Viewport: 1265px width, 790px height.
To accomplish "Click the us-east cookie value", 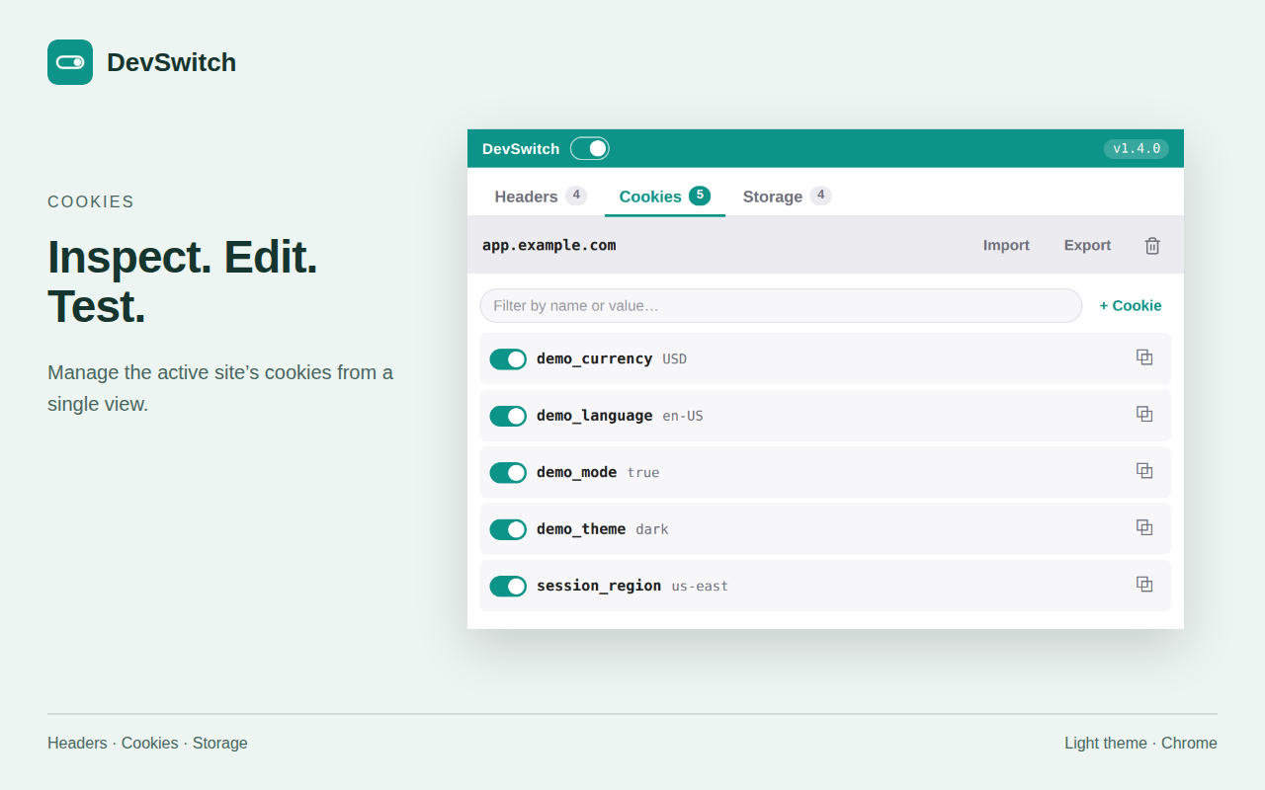I will point(700,587).
